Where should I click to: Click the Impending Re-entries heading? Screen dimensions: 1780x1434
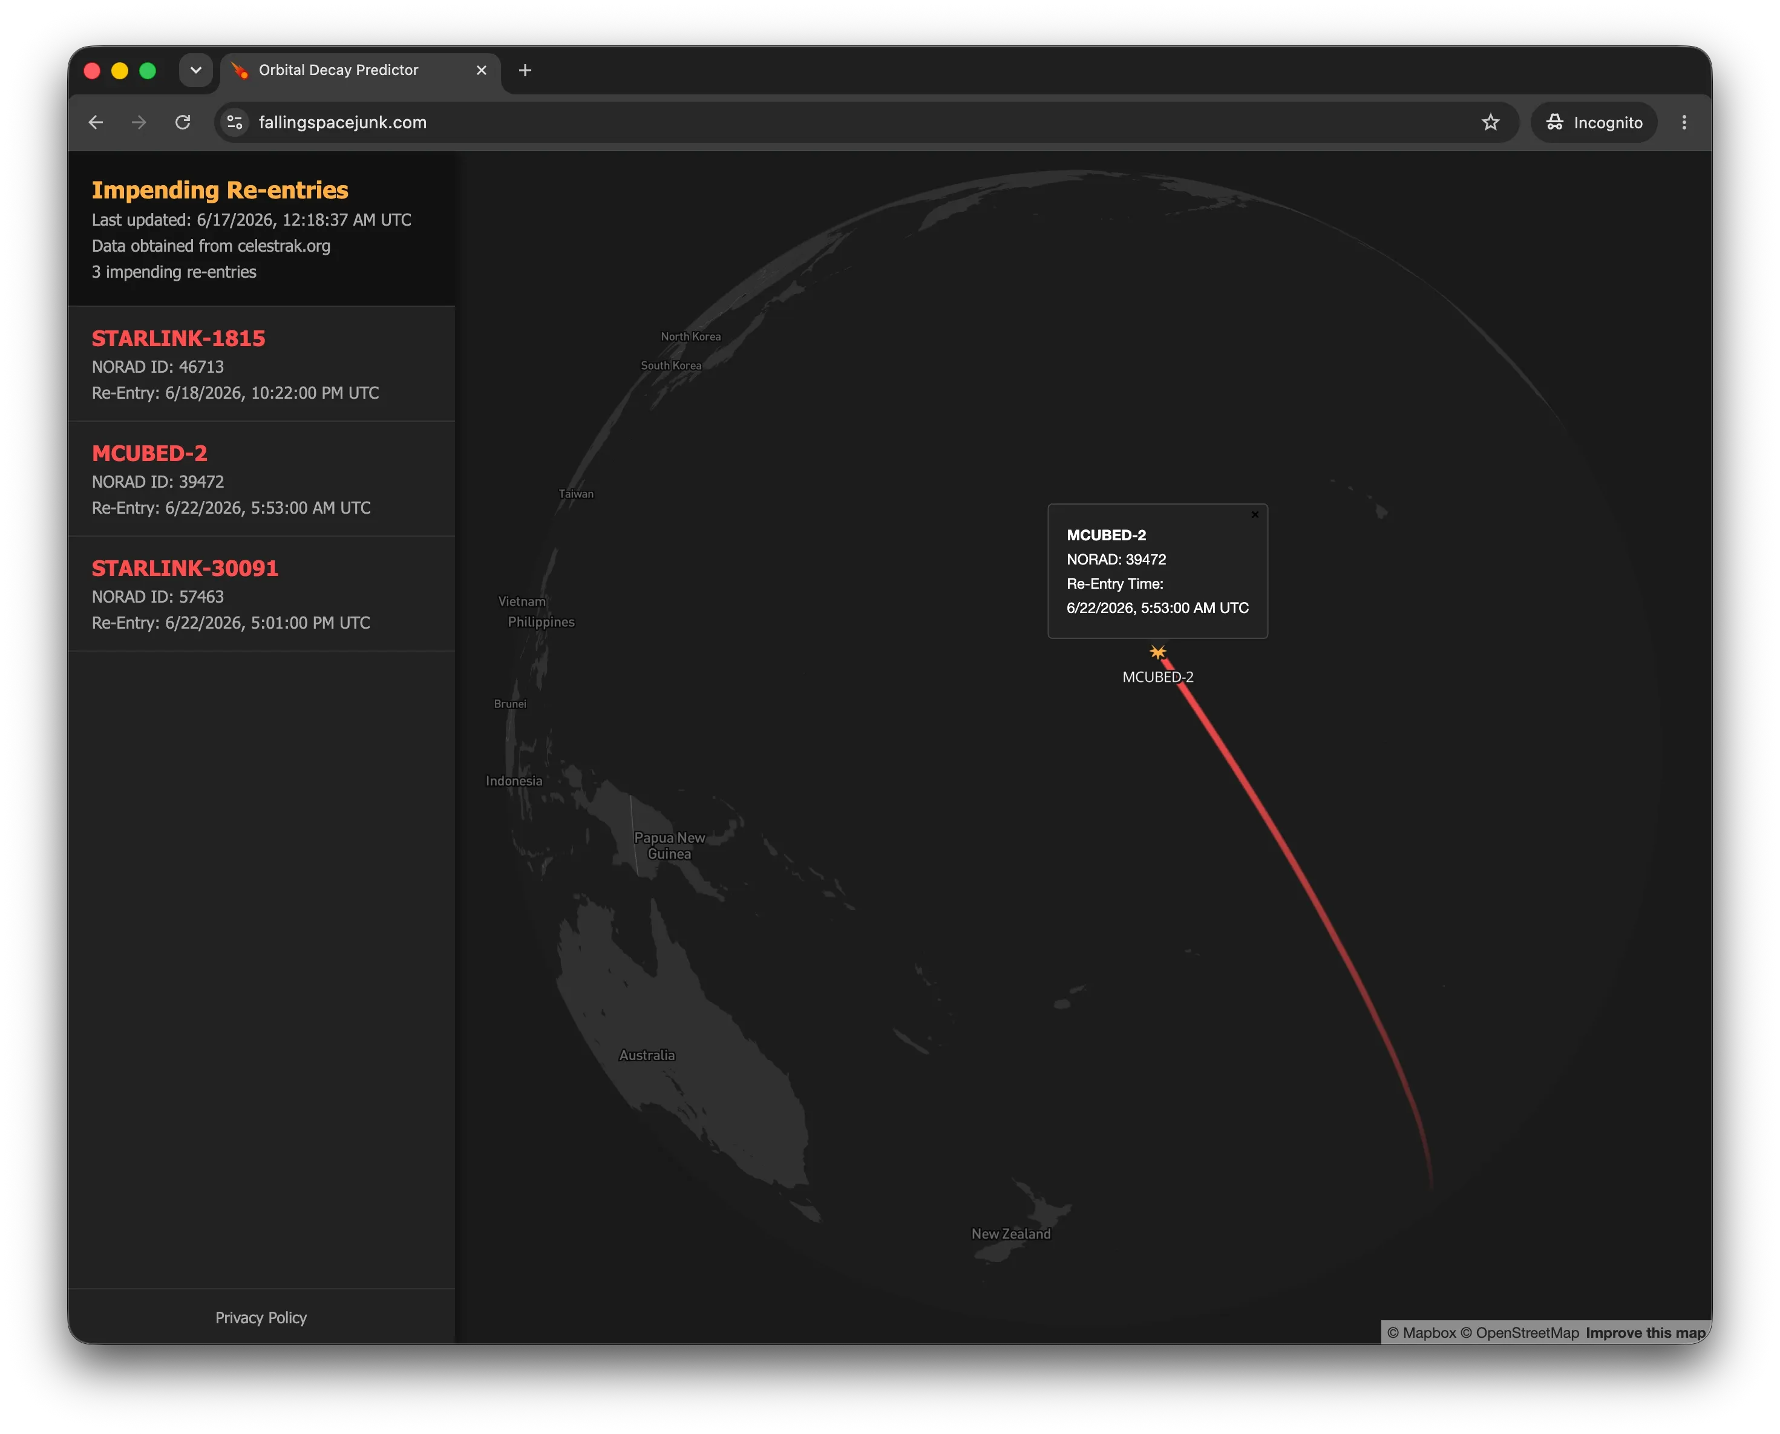tap(220, 190)
